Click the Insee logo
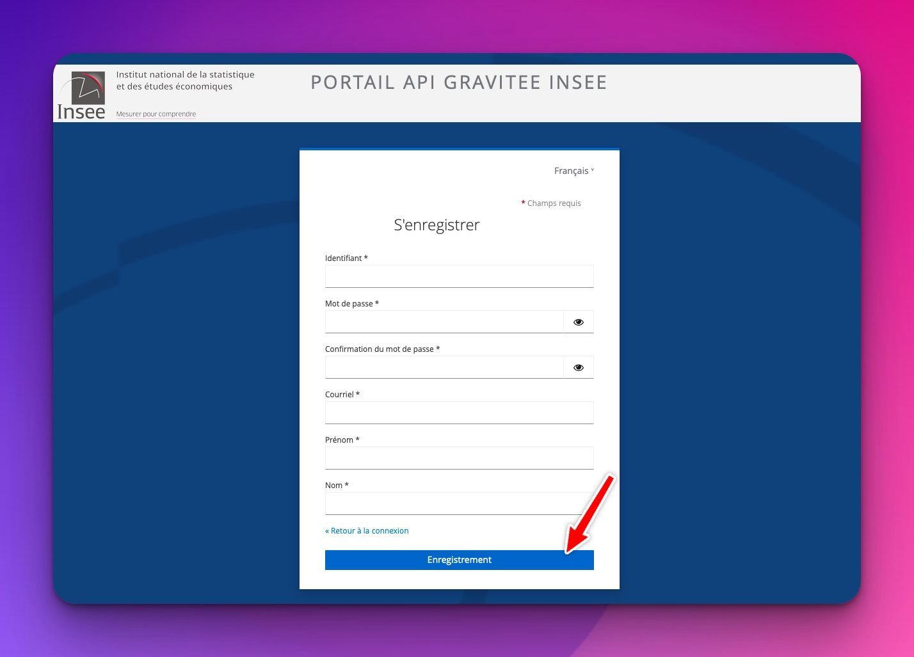914x657 pixels. click(81, 95)
